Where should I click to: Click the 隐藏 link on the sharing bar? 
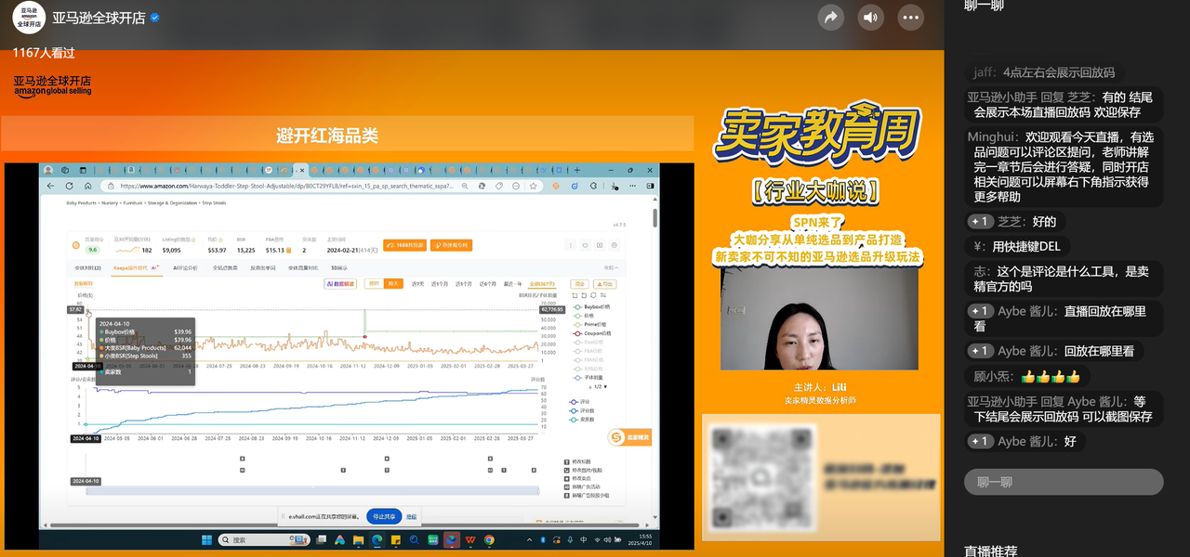click(x=412, y=516)
